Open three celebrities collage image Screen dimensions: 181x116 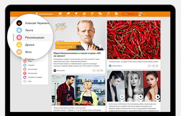pos(134,86)
